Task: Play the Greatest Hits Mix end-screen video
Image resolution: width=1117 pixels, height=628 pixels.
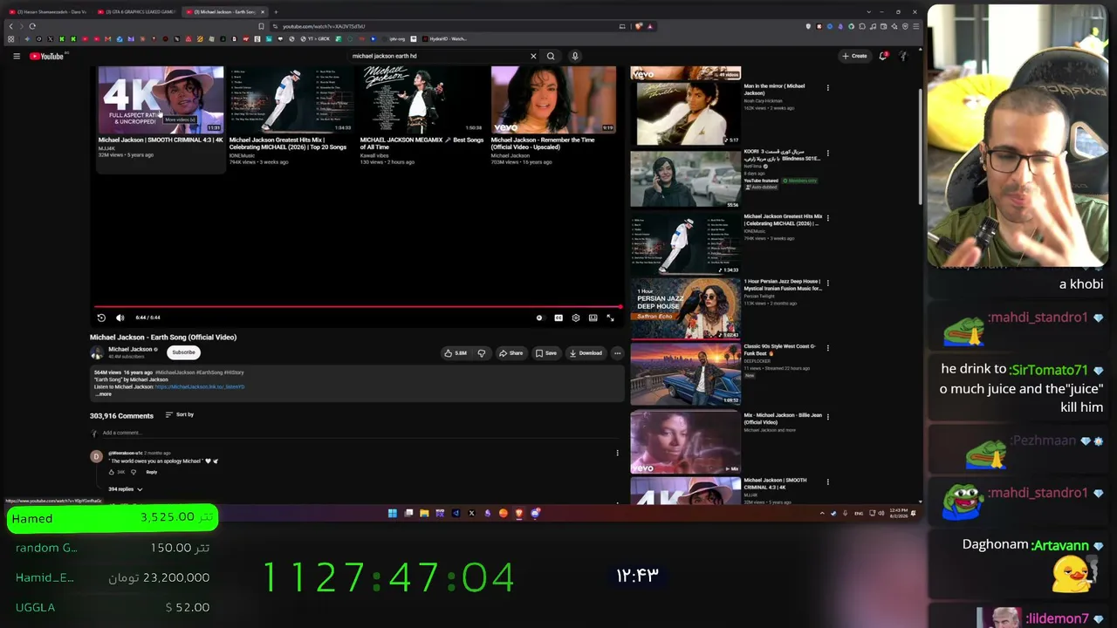Action: click(x=291, y=99)
